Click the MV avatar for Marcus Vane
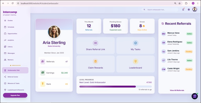 tap(164, 34)
